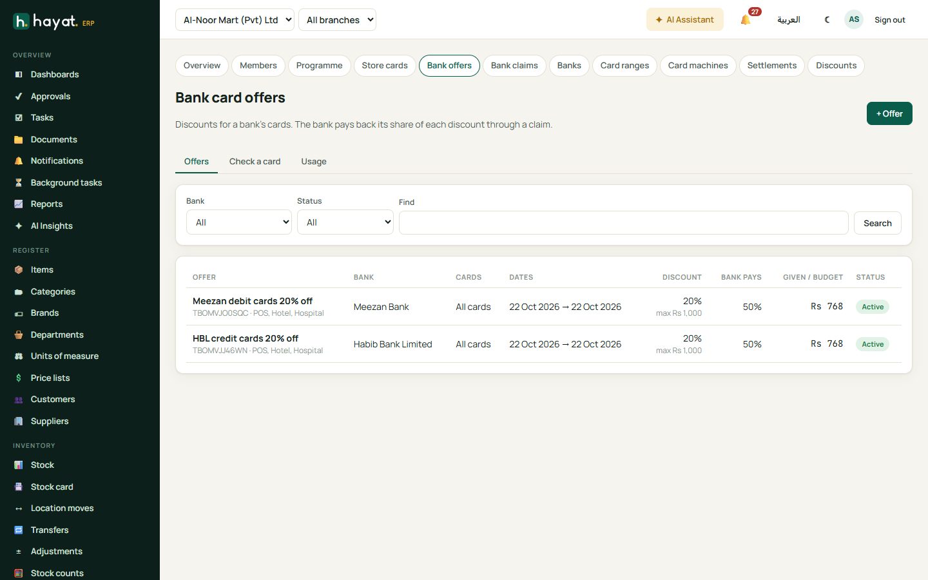The height and width of the screenshot is (580, 928).
Task: Click the + Offer button
Action: (889, 113)
